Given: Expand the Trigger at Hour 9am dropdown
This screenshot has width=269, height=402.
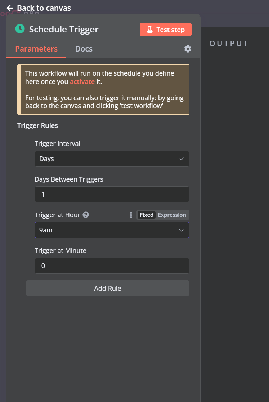Looking at the screenshot, I should [108, 230].
